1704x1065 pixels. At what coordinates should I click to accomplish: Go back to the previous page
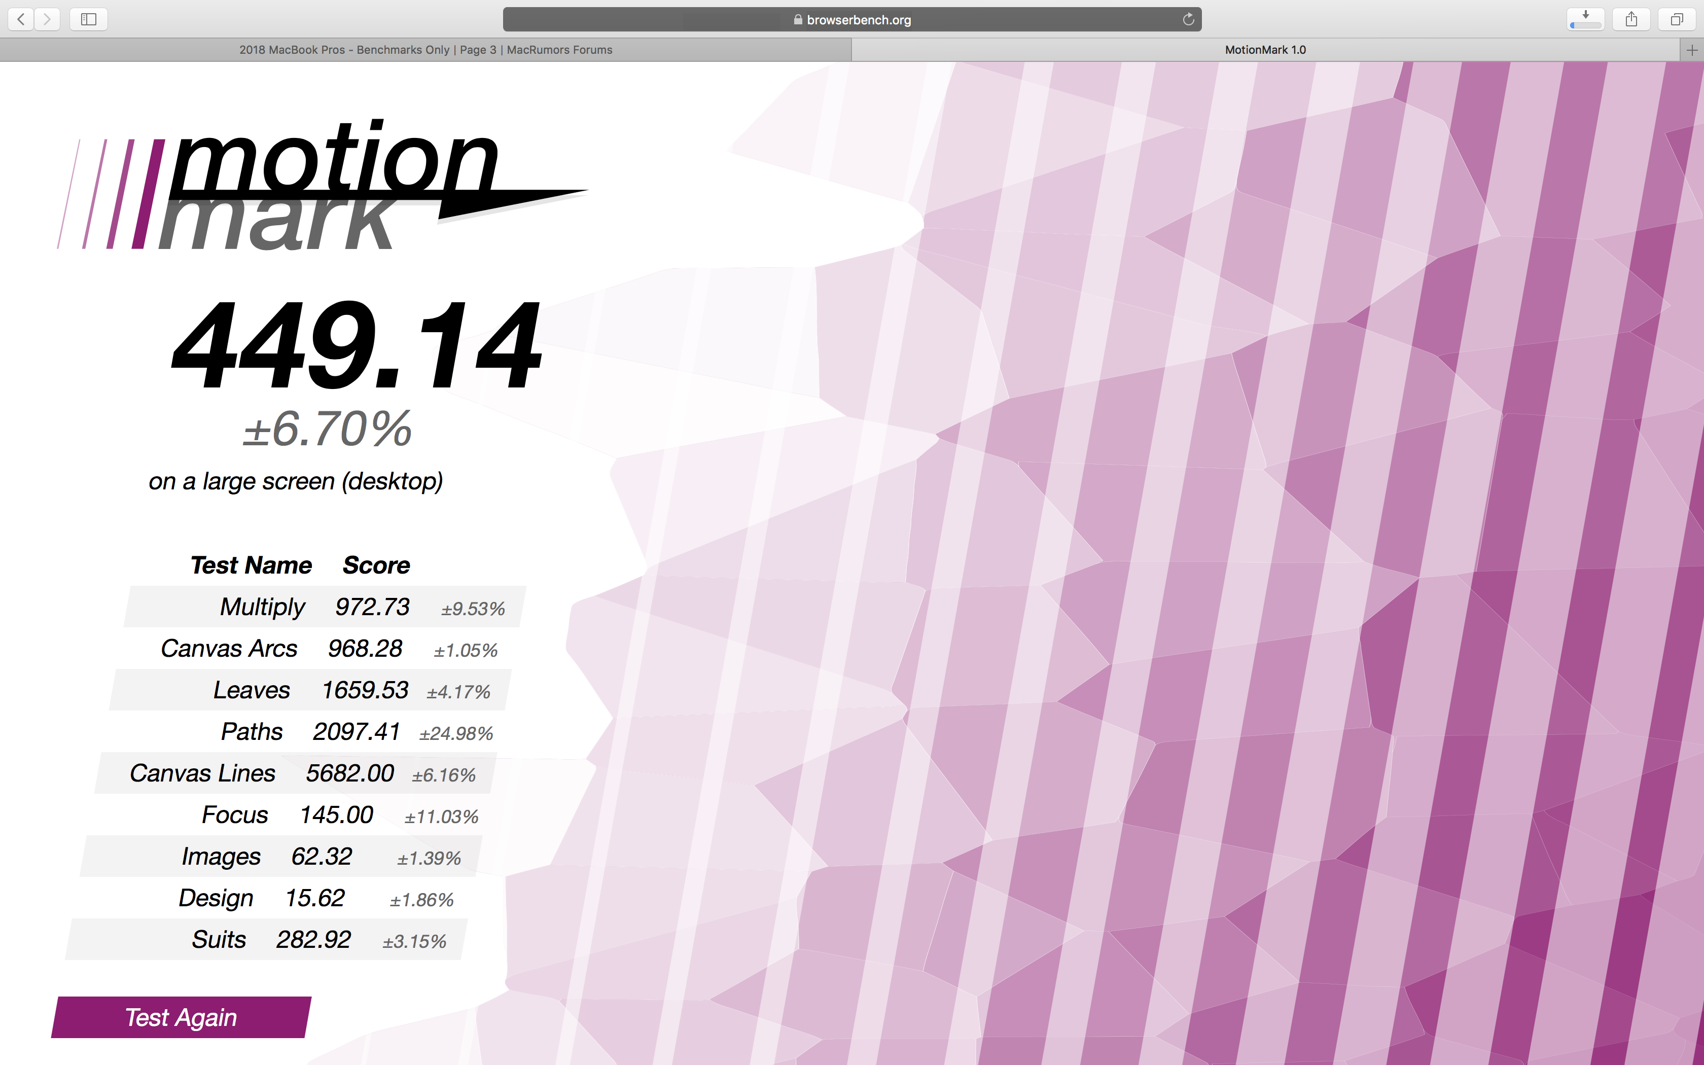click(21, 19)
